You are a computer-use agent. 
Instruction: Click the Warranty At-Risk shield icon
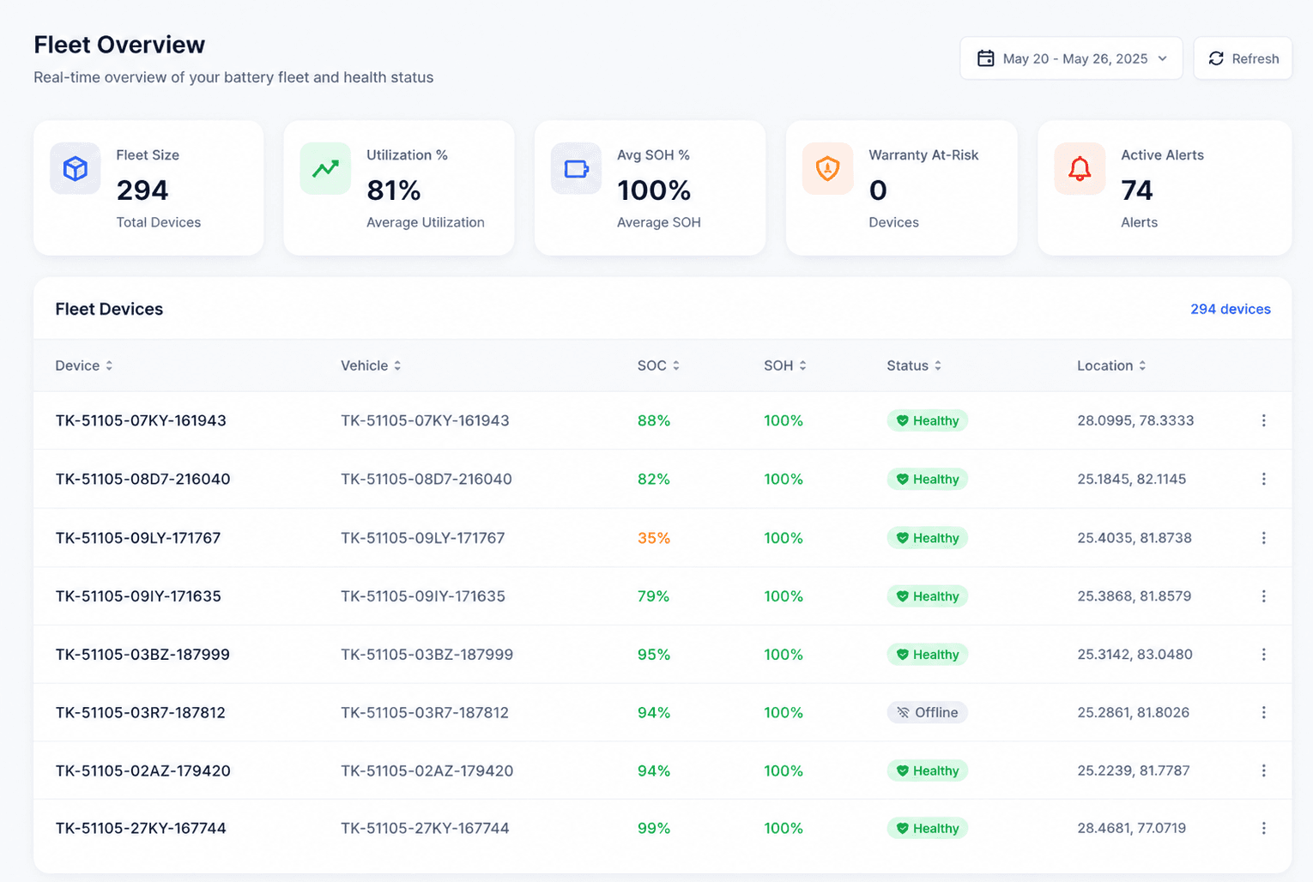[x=827, y=168]
